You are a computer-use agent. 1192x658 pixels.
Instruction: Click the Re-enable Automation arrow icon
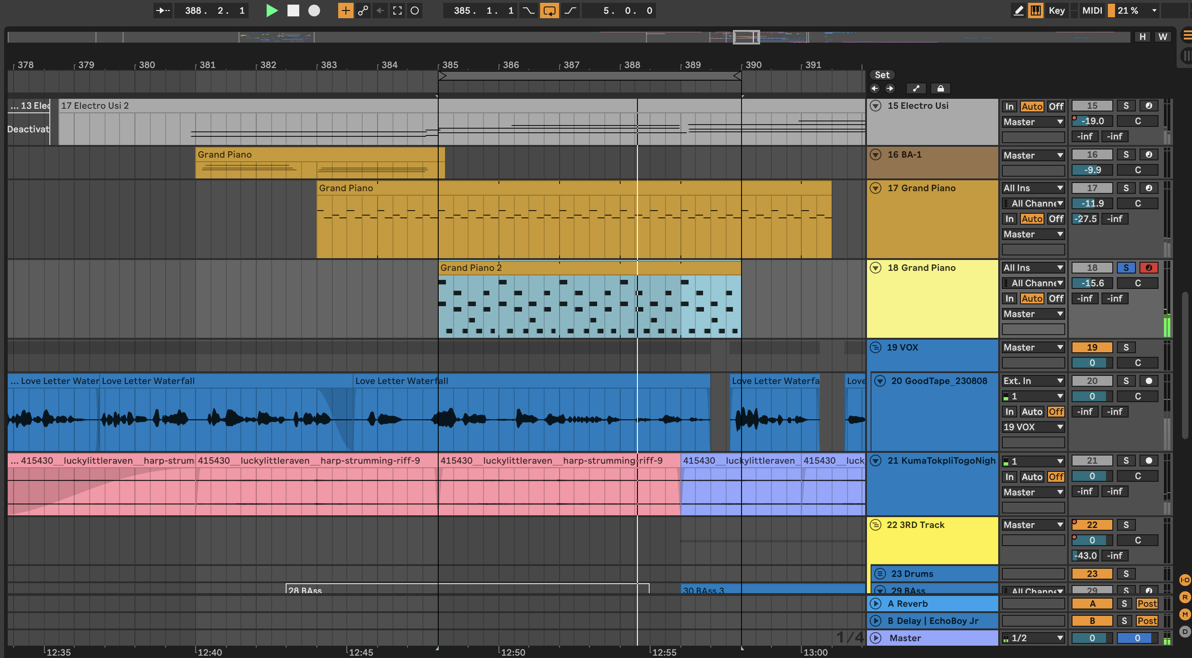pyautogui.click(x=380, y=10)
